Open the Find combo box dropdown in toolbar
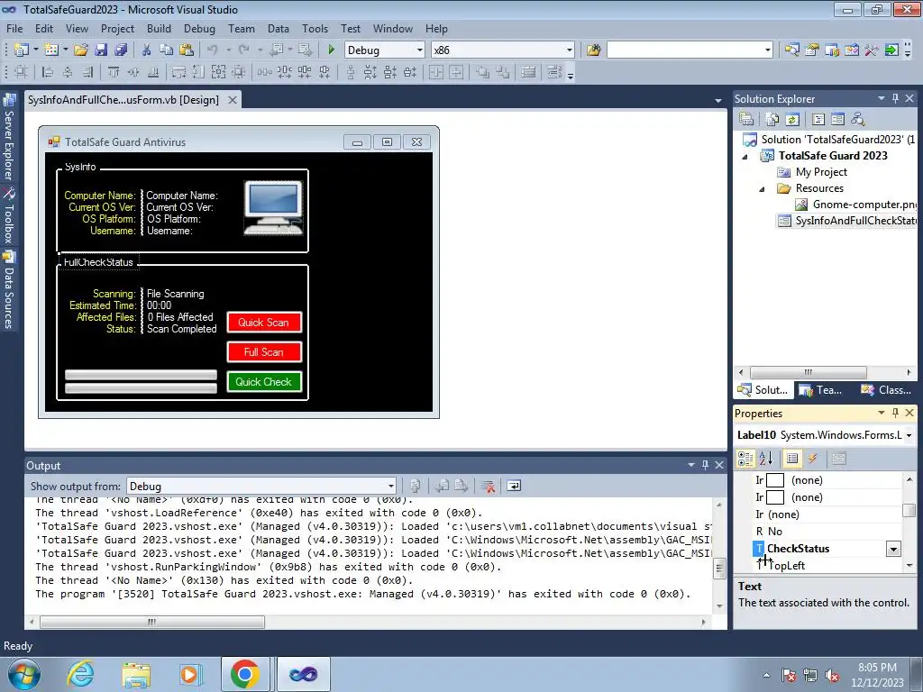Image resolution: width=923 pixels, height=692 pixels. coord(768,50)
